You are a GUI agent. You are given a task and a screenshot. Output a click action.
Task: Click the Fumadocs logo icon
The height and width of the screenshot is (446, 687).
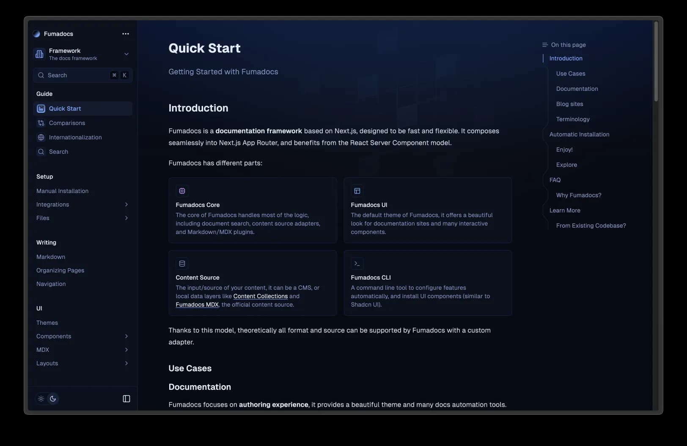(x=36, y=34)
